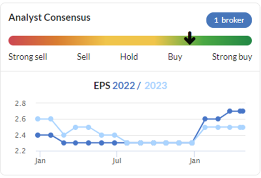
Task: Click the yellow middle of consensus bar
Action: 130,41
